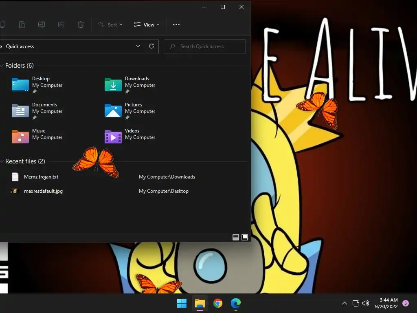Minimize the File Explorer window
Viewport: 417px width, 313px height.
pos(204,7)
